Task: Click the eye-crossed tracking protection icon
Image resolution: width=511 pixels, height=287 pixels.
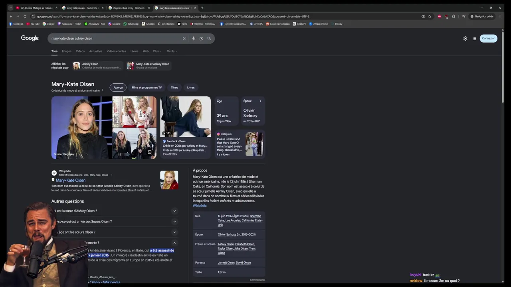Action: (423, 16)
